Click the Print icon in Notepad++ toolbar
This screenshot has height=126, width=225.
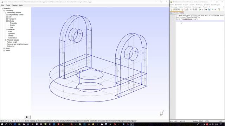(187, 9)
